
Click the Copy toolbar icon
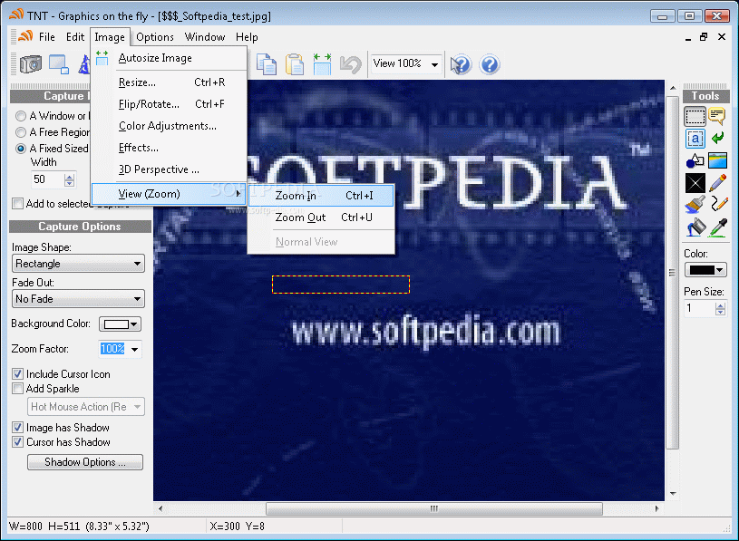267,64
